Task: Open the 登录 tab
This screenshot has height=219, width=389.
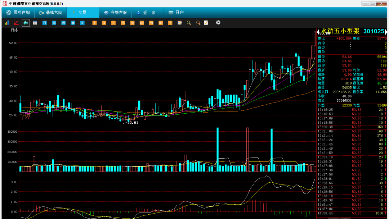Action: pos(147,13)
